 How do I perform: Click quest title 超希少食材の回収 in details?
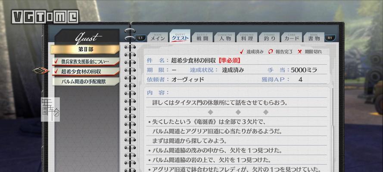point(193,61)
